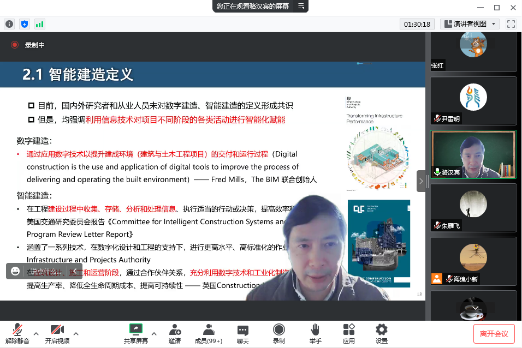Open chat panel
The width and height of the screenshot is (522, 348).
pyautogui.click(x=242, y=334)
